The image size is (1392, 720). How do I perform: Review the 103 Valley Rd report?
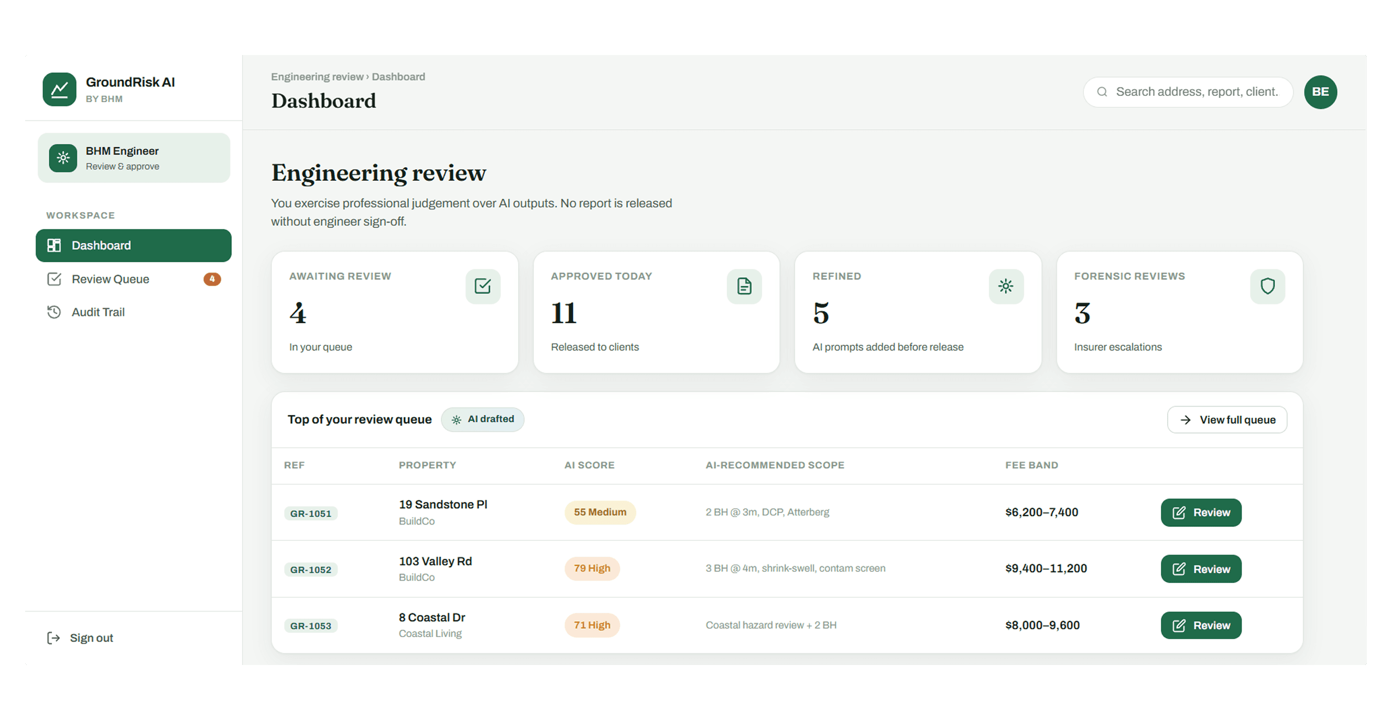[x=1201, y=569]
